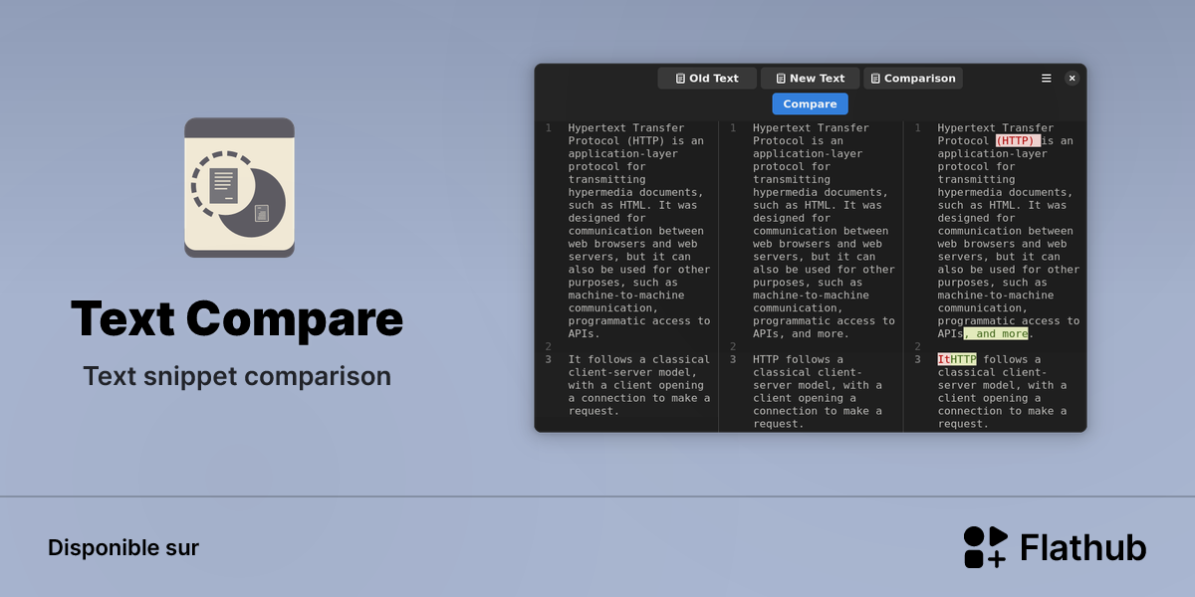The image size is (1195, 597).
Task: Switch to the New Text tab
Action: (x=810, y=79)
